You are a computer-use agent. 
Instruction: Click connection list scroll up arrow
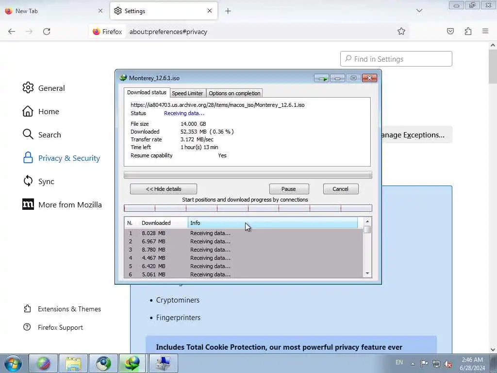point(367,221)
